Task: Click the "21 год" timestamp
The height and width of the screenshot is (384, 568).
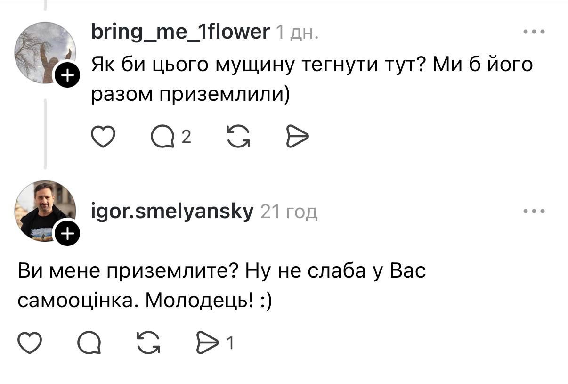Action: pyautogui.click(x=289, y=212)
